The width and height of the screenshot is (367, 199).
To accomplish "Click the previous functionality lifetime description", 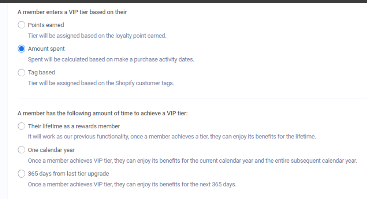I will click(172, 137).
